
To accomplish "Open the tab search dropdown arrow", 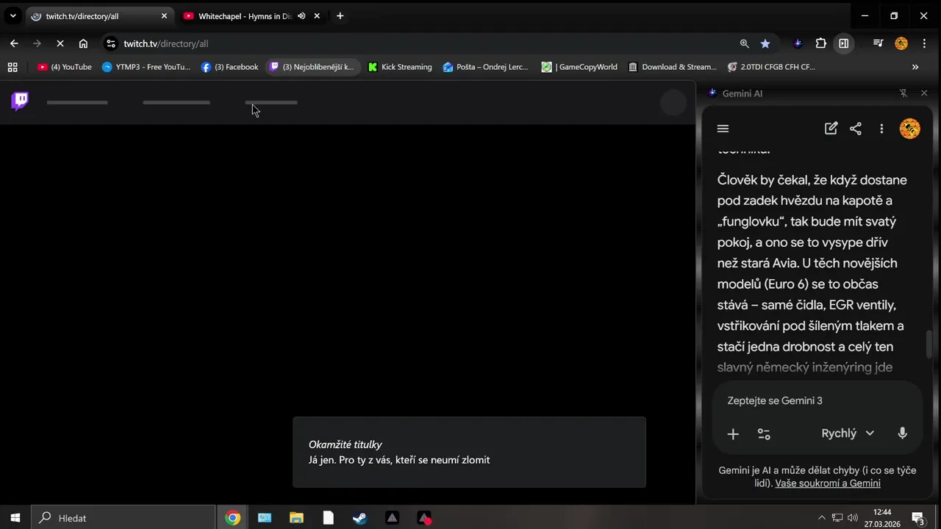I will click(12, 16).
